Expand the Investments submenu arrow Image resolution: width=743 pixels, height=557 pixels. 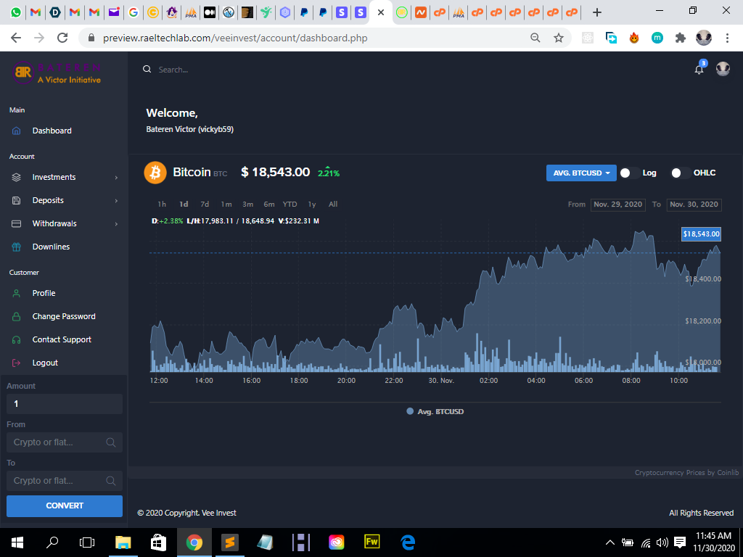pyautogui.click(x=116, y=178)
